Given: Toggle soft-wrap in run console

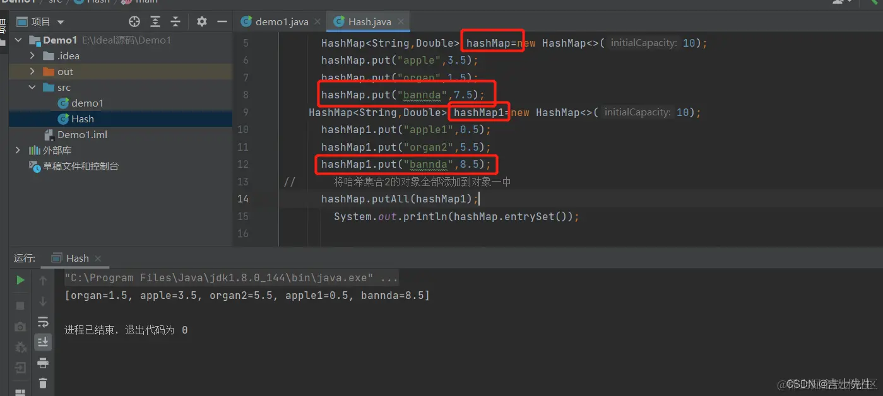Looking at the screenshot, I should click(x=43, y=322).
